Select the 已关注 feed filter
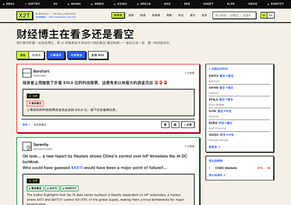291x205 pixels. pos(36,55)
